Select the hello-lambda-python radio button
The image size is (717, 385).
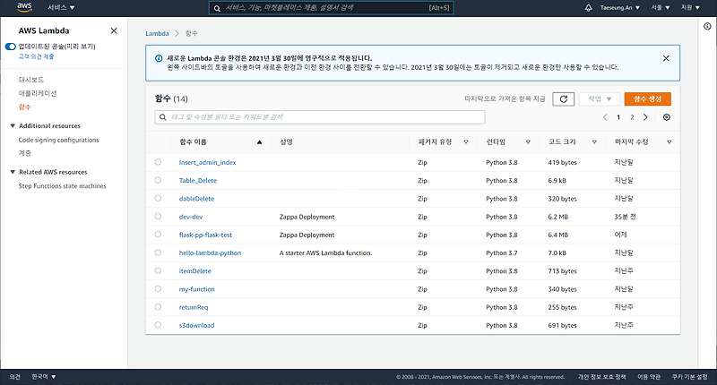point(158,252)
